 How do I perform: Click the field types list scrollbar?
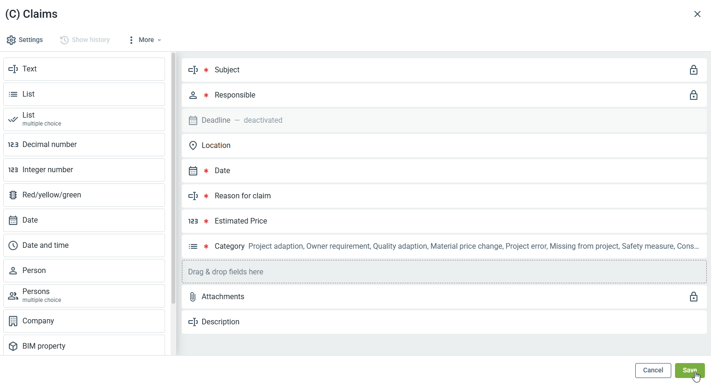[x=173, y=177]
